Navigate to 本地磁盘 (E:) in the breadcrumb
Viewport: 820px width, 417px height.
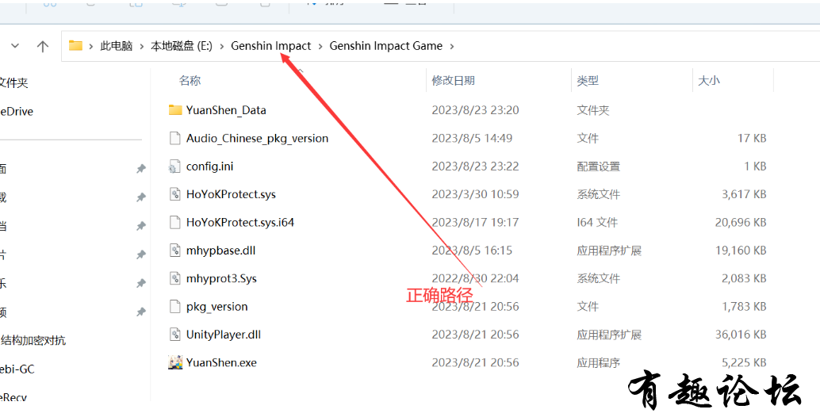(182, 46)
